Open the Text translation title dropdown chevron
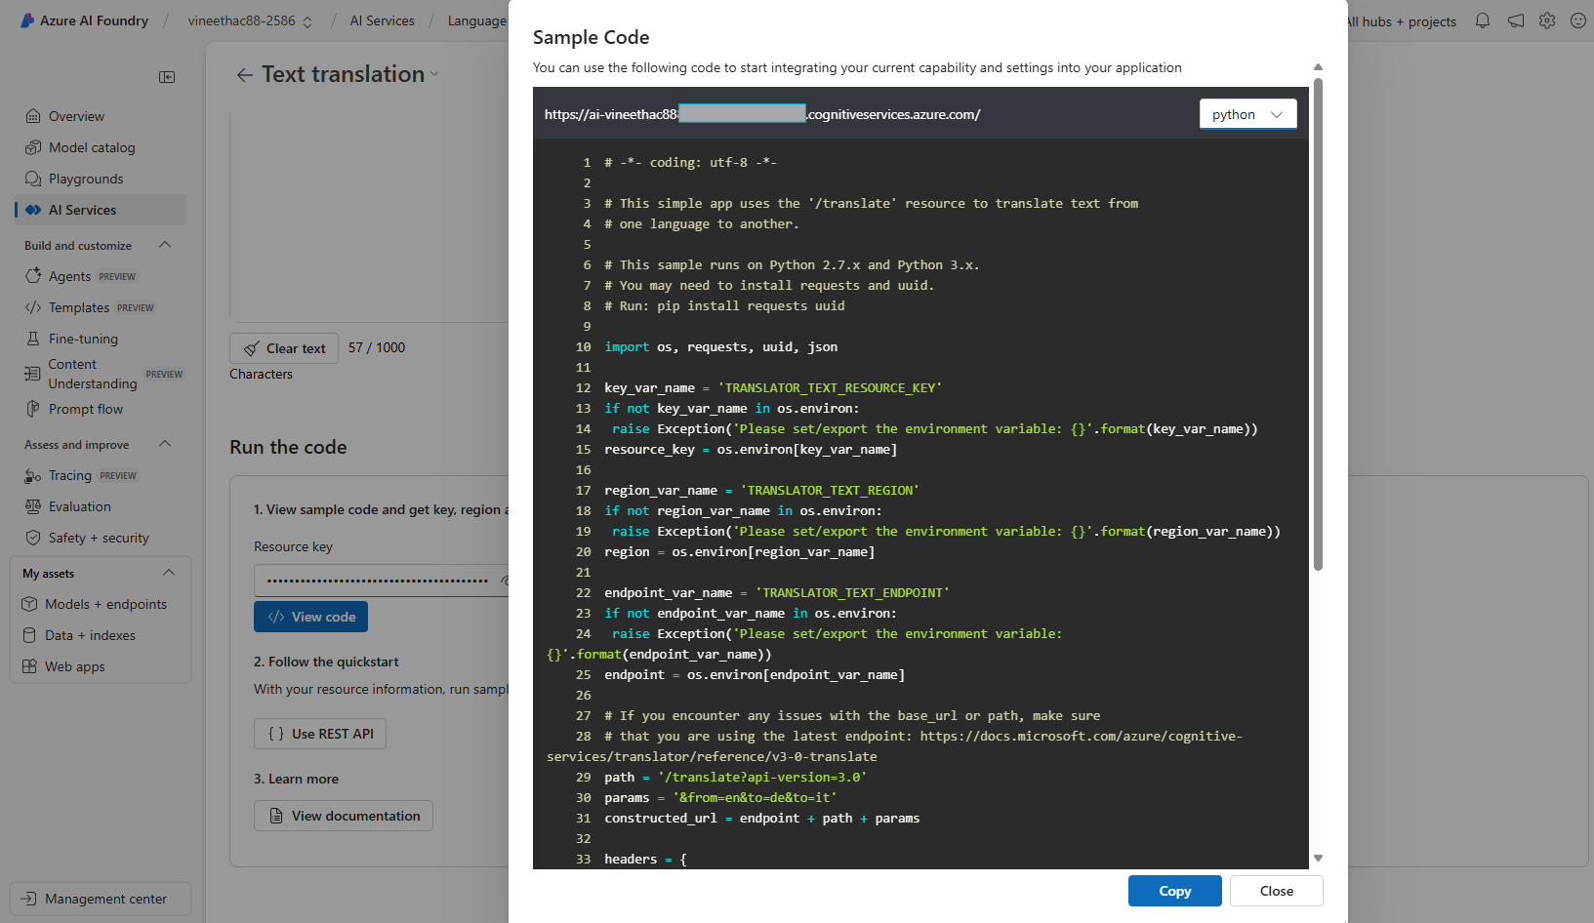Viewport: 1594px width, 923px height. pyautogui.click(x=434, y=75)
